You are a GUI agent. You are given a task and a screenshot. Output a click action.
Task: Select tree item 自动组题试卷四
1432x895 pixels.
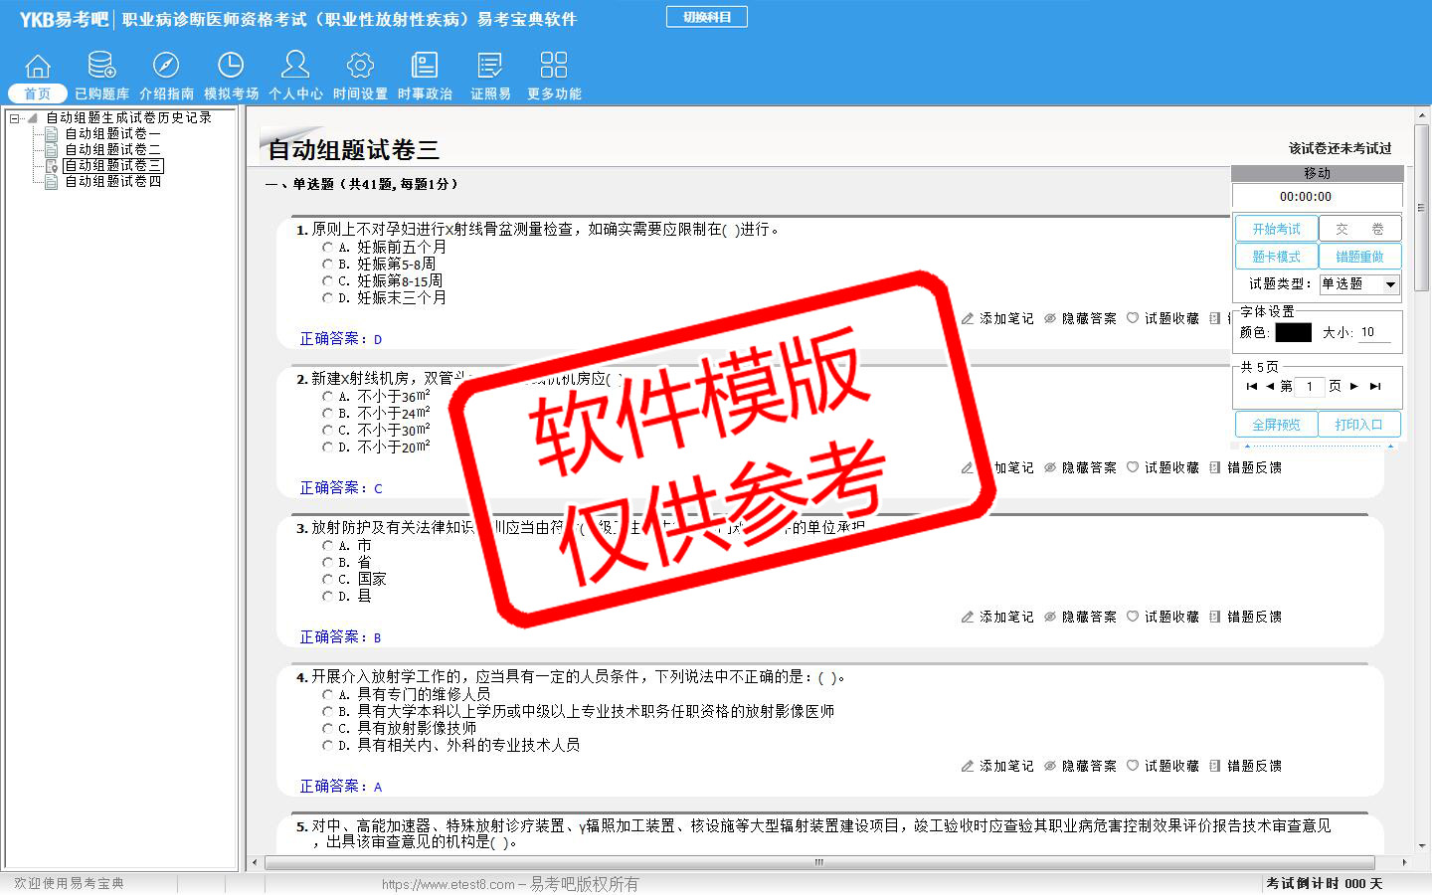pos(112,181)
